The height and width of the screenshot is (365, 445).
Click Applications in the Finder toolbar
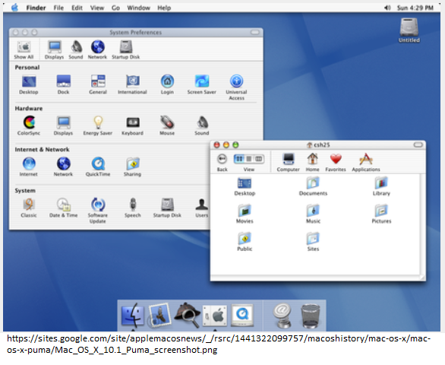pos(366,162)
